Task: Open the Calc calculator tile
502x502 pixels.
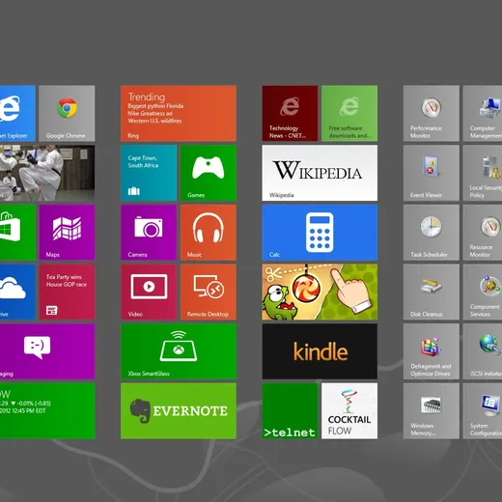Action: (320, 233)
